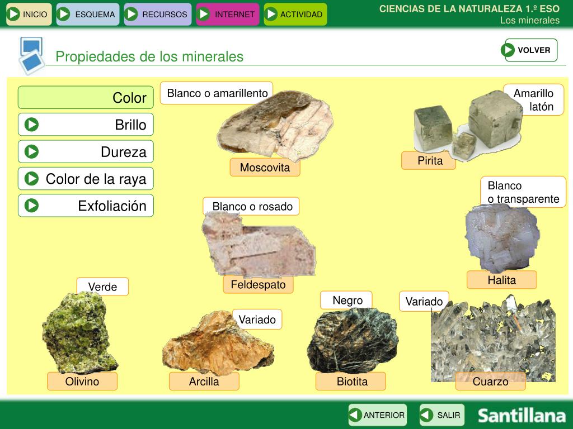This screenshot has width=573, height=429.
Task: Click the green play icon on VOLVER
Action: tap(508, 50)
